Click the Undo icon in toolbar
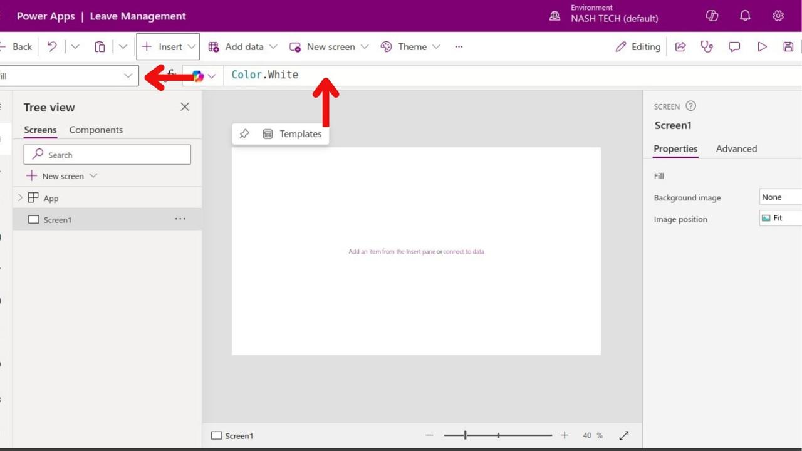Viewport: 802px width, 451px height. [52, 47]
